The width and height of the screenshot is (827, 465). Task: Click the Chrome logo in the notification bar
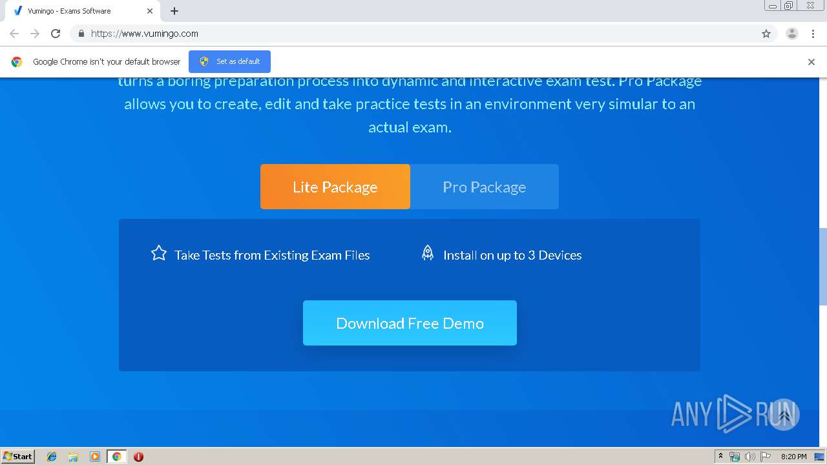tap(17, 62)
